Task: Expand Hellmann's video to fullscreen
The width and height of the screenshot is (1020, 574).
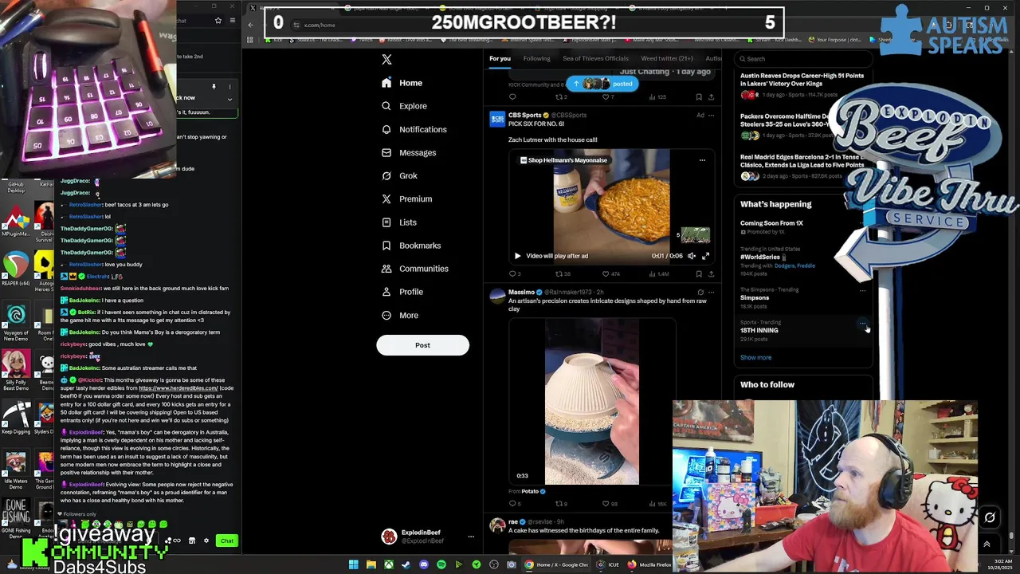Action: 705,256
